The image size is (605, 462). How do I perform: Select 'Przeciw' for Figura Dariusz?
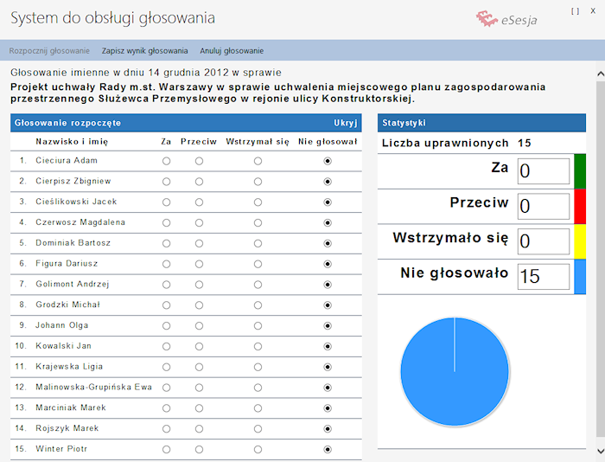click(199, 264)
